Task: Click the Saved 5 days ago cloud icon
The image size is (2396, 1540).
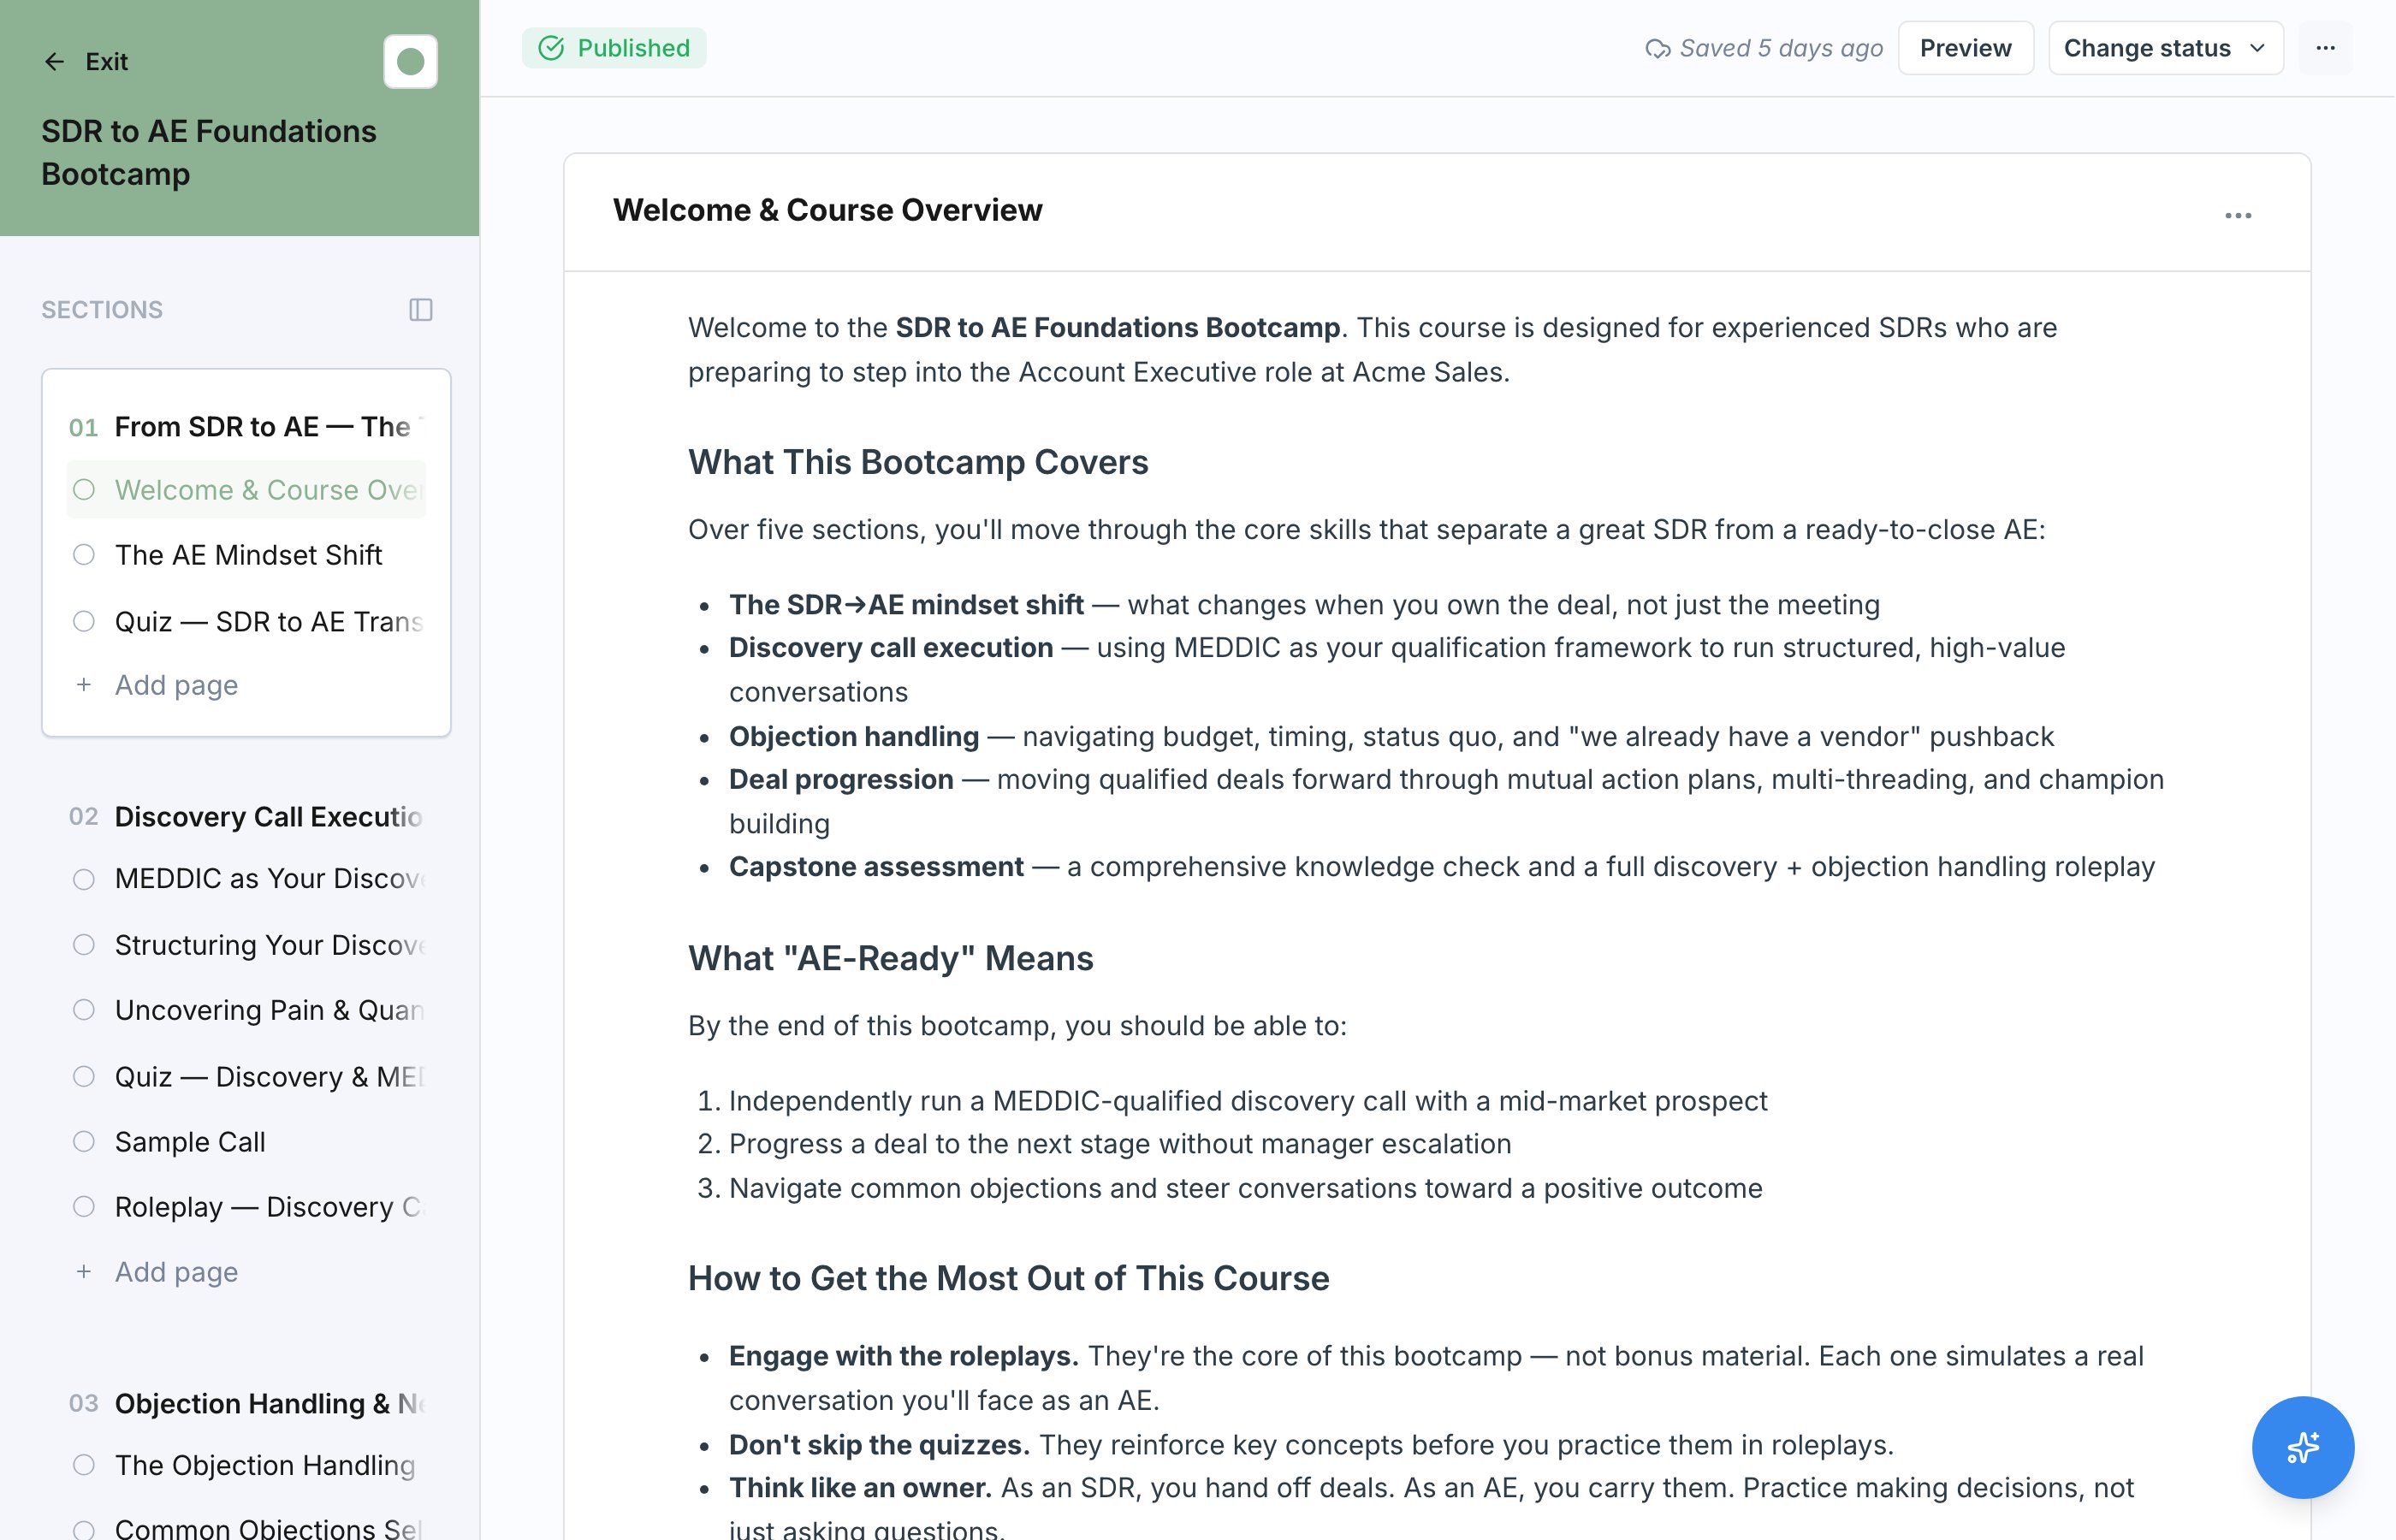Action: [x=1657, y=48]
